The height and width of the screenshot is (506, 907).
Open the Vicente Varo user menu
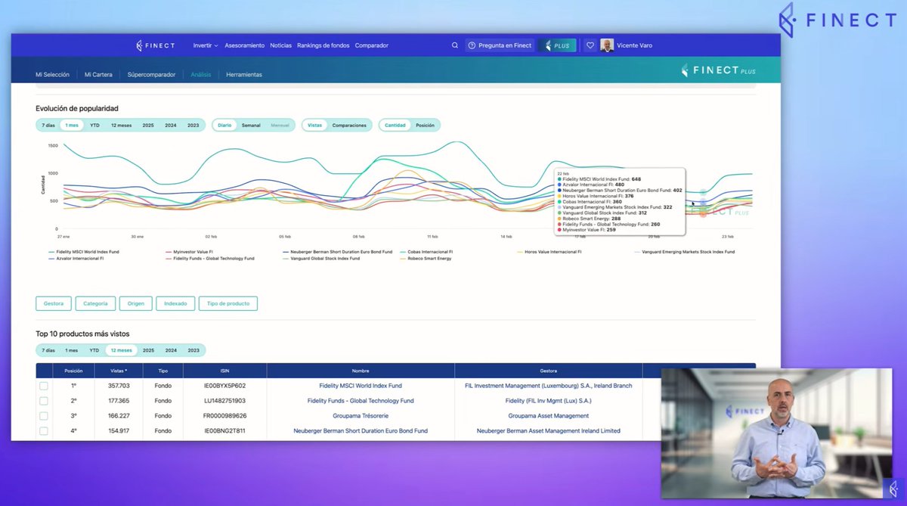pyautogui.click(x=634, y=45)
